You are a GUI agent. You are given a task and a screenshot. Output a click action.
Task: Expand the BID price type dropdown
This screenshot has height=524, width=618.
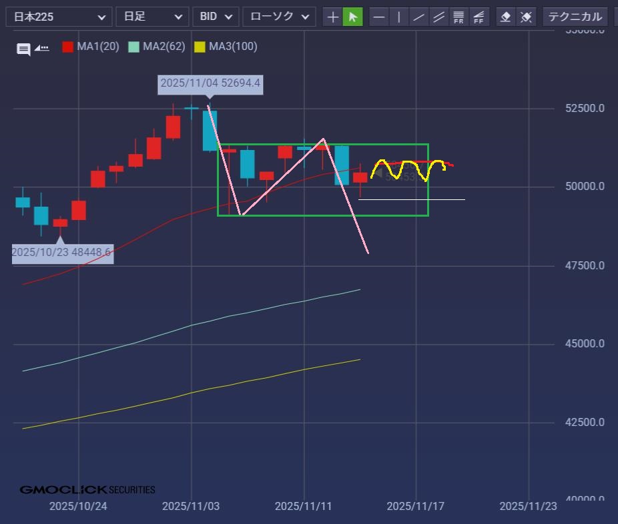(x=216, y=17)
